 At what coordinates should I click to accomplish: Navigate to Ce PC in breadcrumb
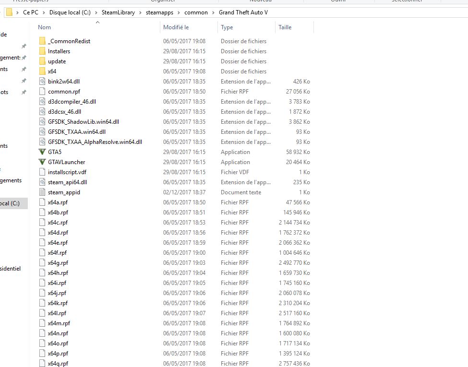click(31, 12)
